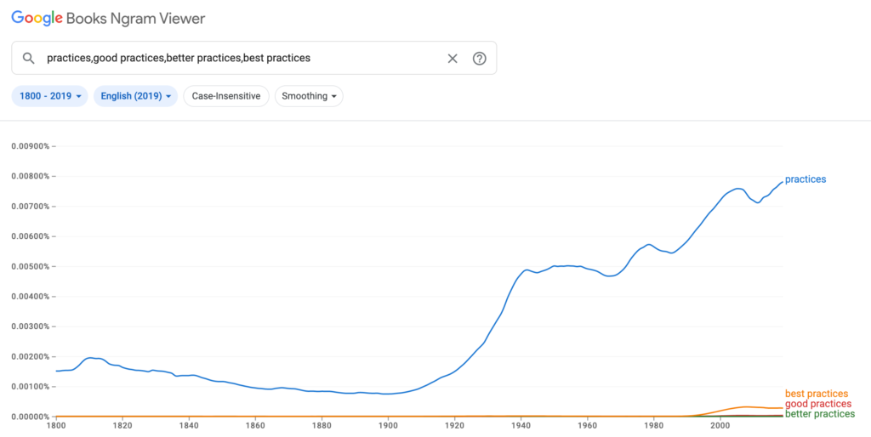The width and height of the screenshot is (871, 437).
Task: Click the 2000 marker on the x-axis
Action: pyautogui.click(x=720, y=427)
